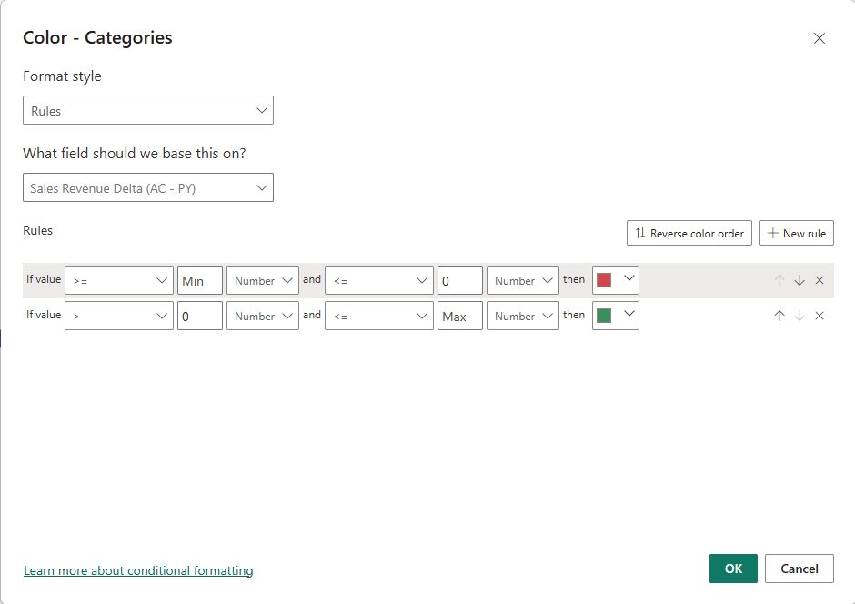Open second rule's Max Number type dropdown

[522, 317]
